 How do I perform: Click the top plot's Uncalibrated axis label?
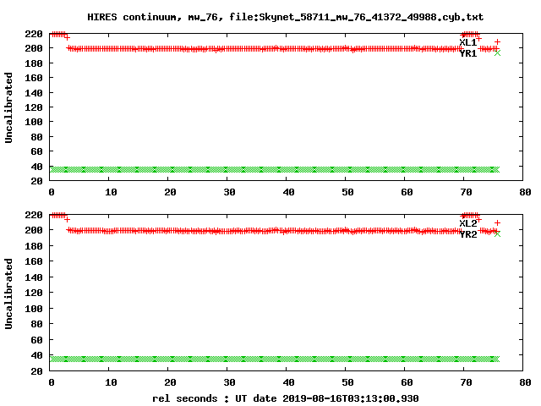tap(8, 107)
